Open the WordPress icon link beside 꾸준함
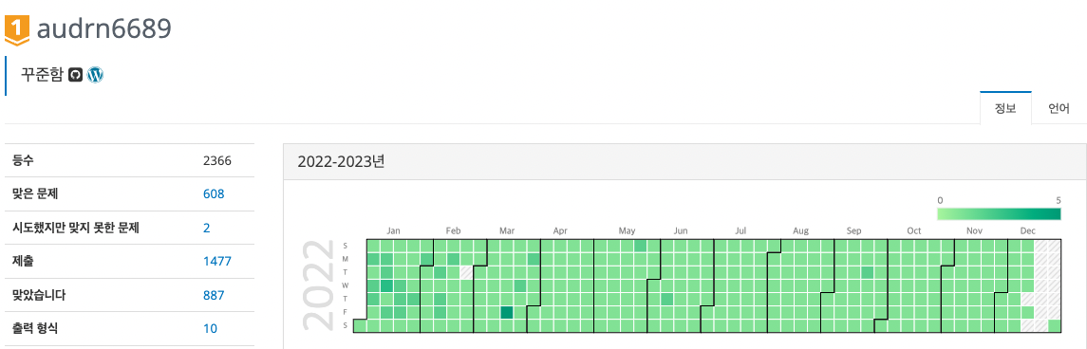Screen dimensions: 1087x349 click(x=96, y=75)
